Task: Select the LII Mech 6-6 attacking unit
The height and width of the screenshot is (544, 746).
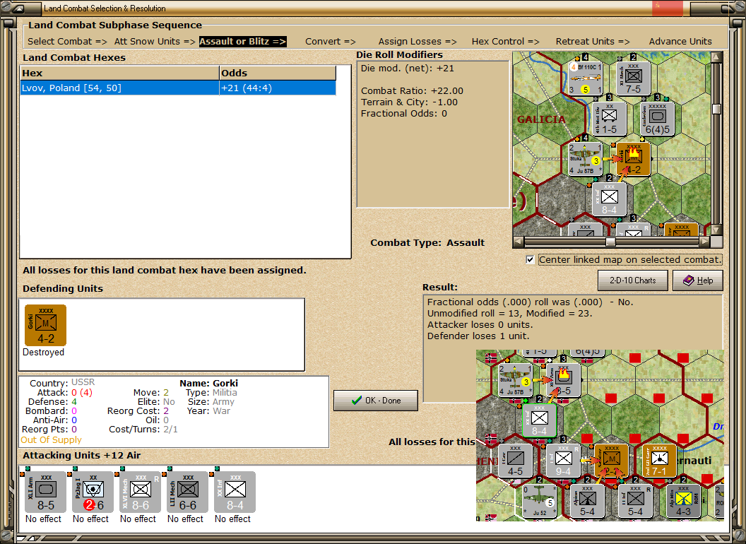Action: (187, 492)
